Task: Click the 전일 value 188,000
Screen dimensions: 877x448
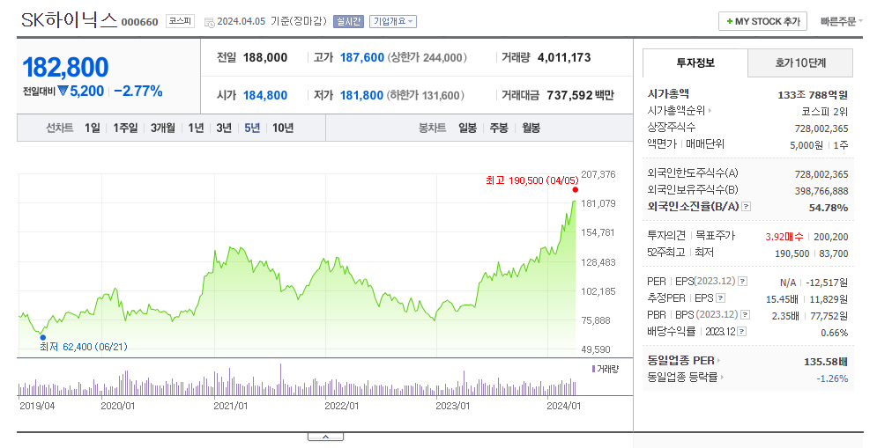Action: tap(265, 57)
